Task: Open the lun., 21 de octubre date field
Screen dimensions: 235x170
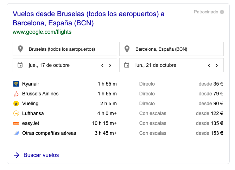Action: 171,65
